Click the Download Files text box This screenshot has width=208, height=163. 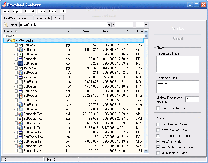[x=177, y=87]
